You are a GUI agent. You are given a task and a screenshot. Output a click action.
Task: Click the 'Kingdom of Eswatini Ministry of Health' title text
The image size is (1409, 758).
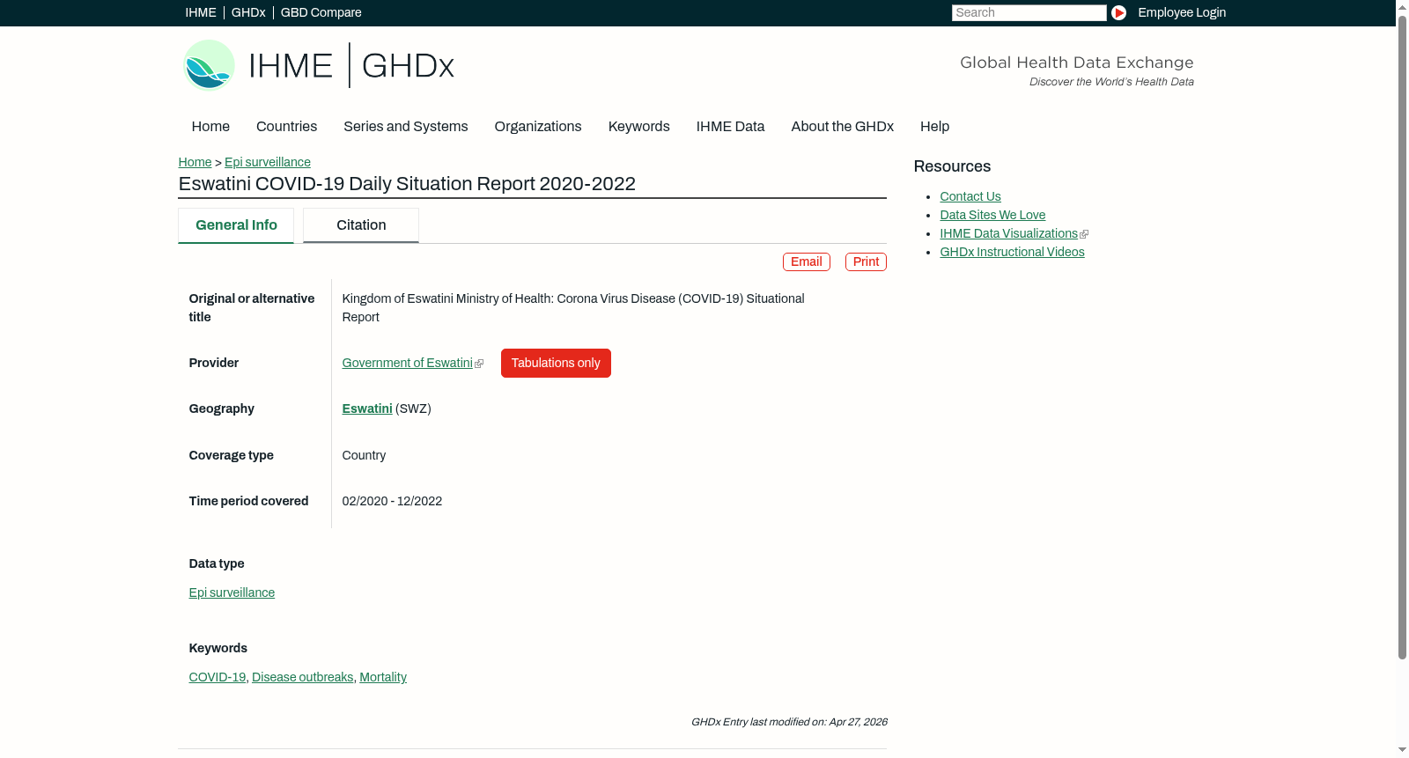tap(573, 308)
